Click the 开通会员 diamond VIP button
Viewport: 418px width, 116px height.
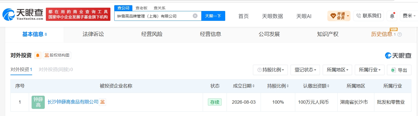coord(339,16)
